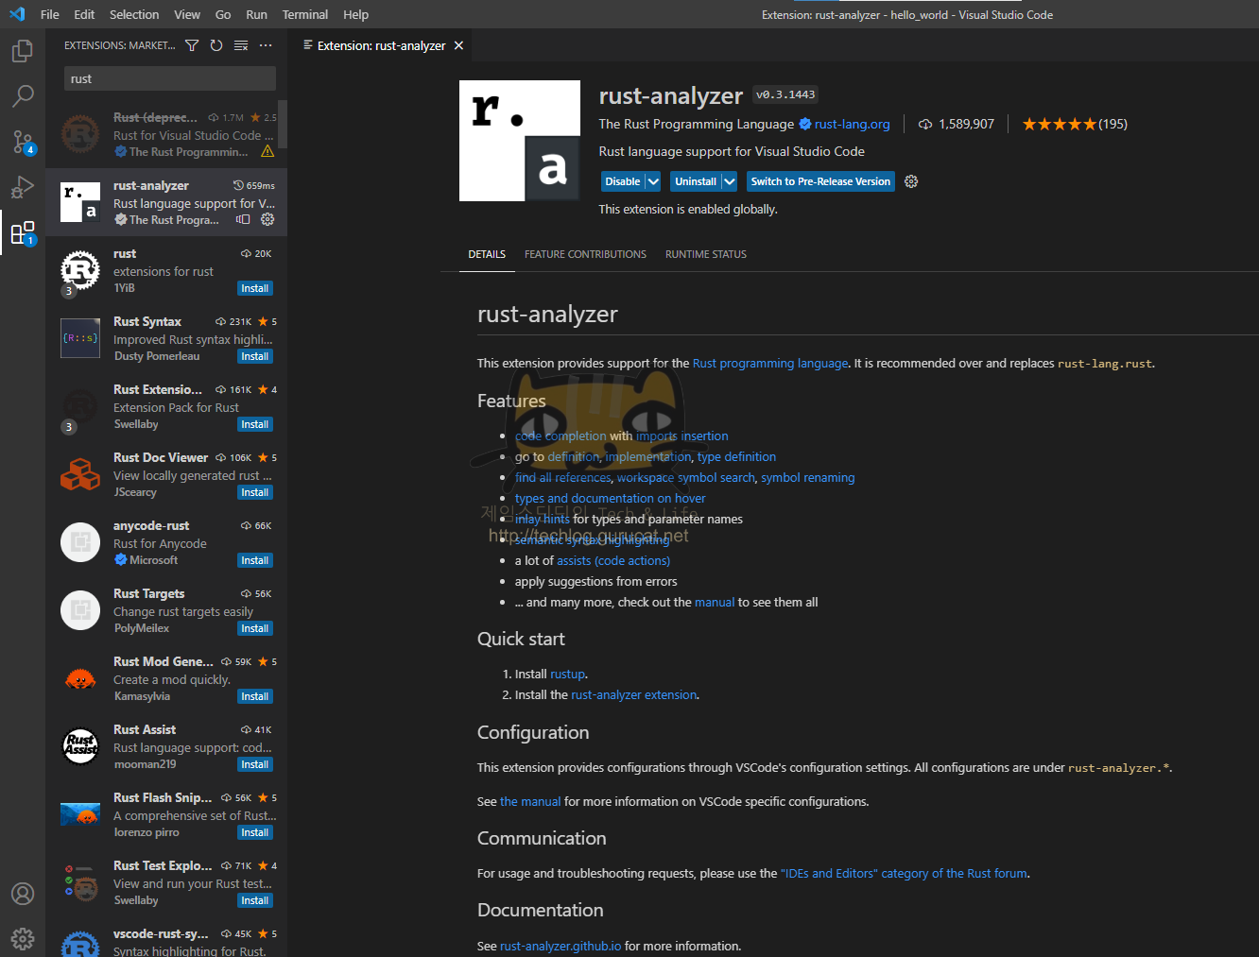Select the FEATURE CONTRIBUTIONS tab
Image resolution: width=1259 pixels, height=957 pixels.
point(585,254)
